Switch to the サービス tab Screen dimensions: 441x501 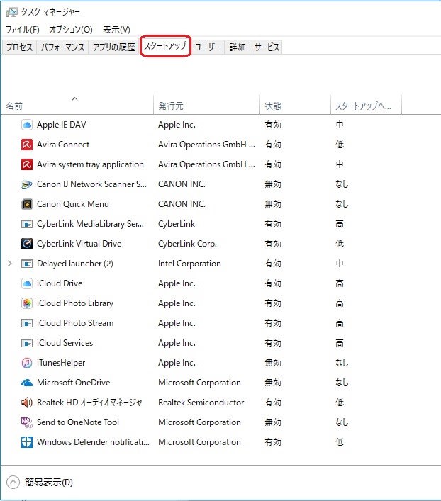[x=267, y=47]
